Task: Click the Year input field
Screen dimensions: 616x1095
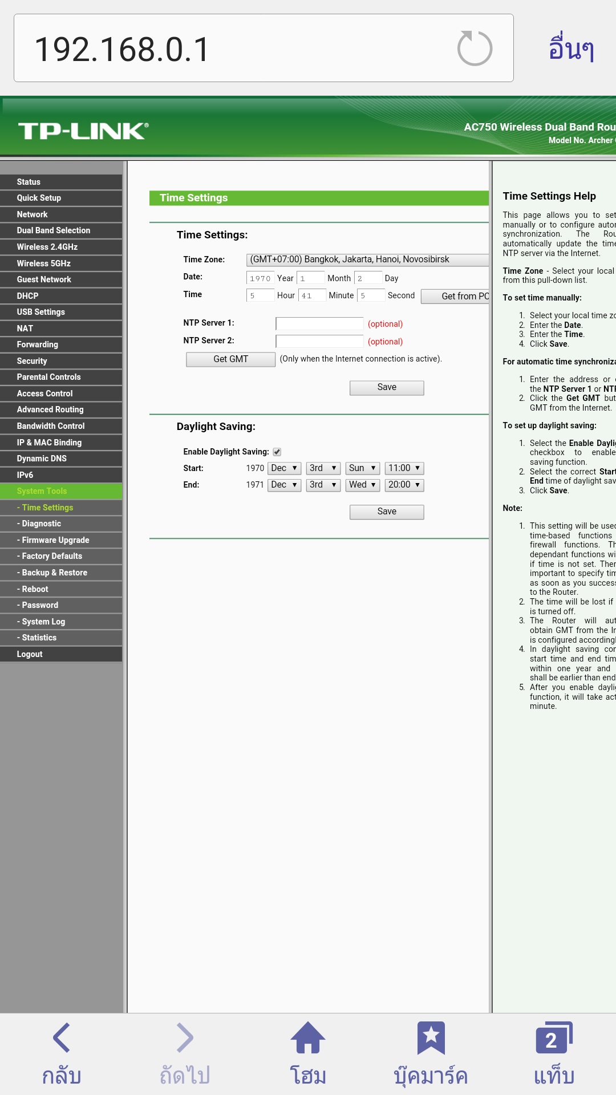Action: tap(261, 278)
